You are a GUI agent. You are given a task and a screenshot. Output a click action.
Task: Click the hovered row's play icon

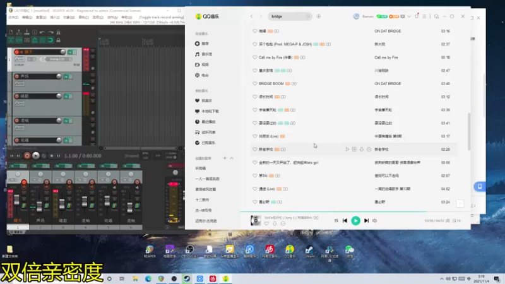tap(347, 150)
